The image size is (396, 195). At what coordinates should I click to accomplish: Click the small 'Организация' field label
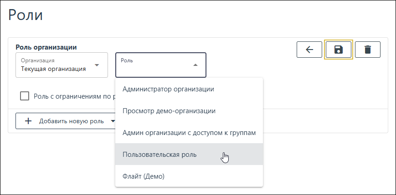point(38,60)
